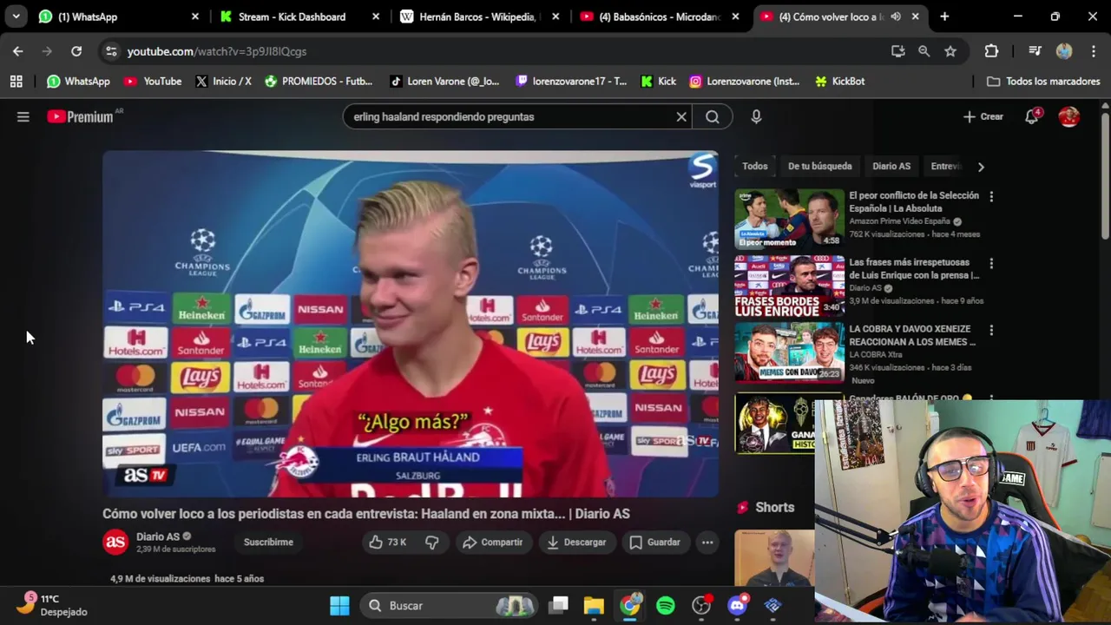This screenshot has height=625, width=1111.
Task: Clear the YouTube search text with the X
Action: tap(681, 116)
